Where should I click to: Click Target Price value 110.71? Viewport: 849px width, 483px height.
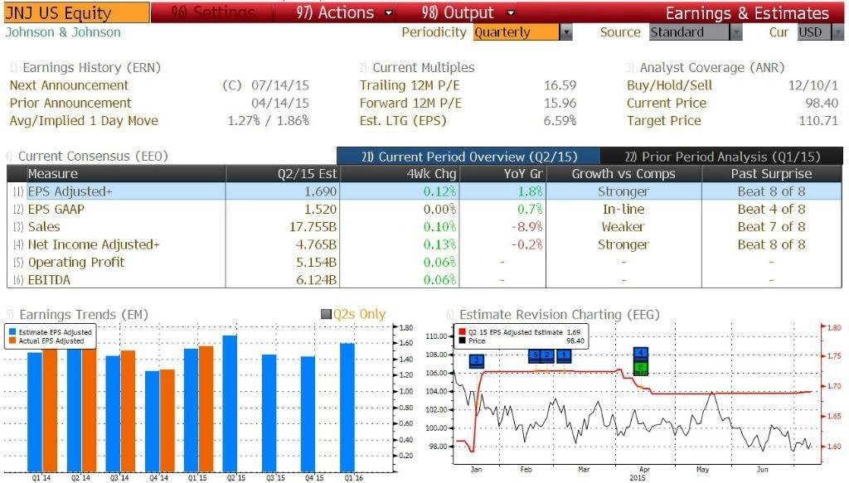click(x=818, y=121)
